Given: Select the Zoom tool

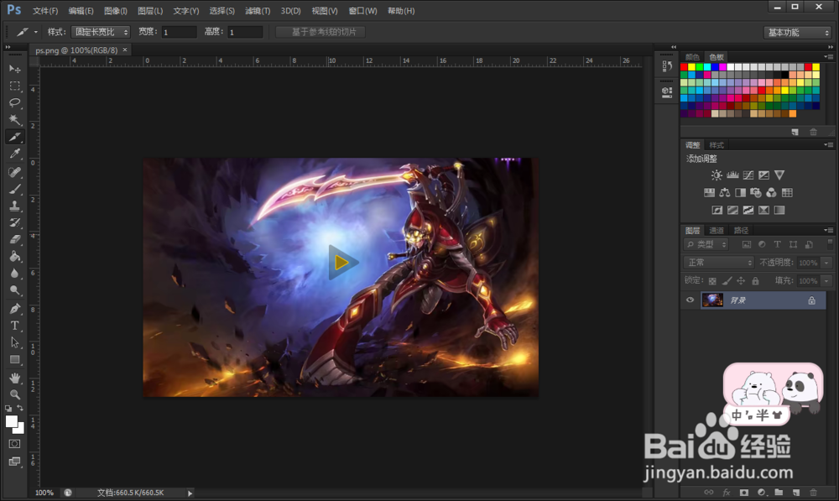Looking at the screenshot, I should [x=14, y=395].
